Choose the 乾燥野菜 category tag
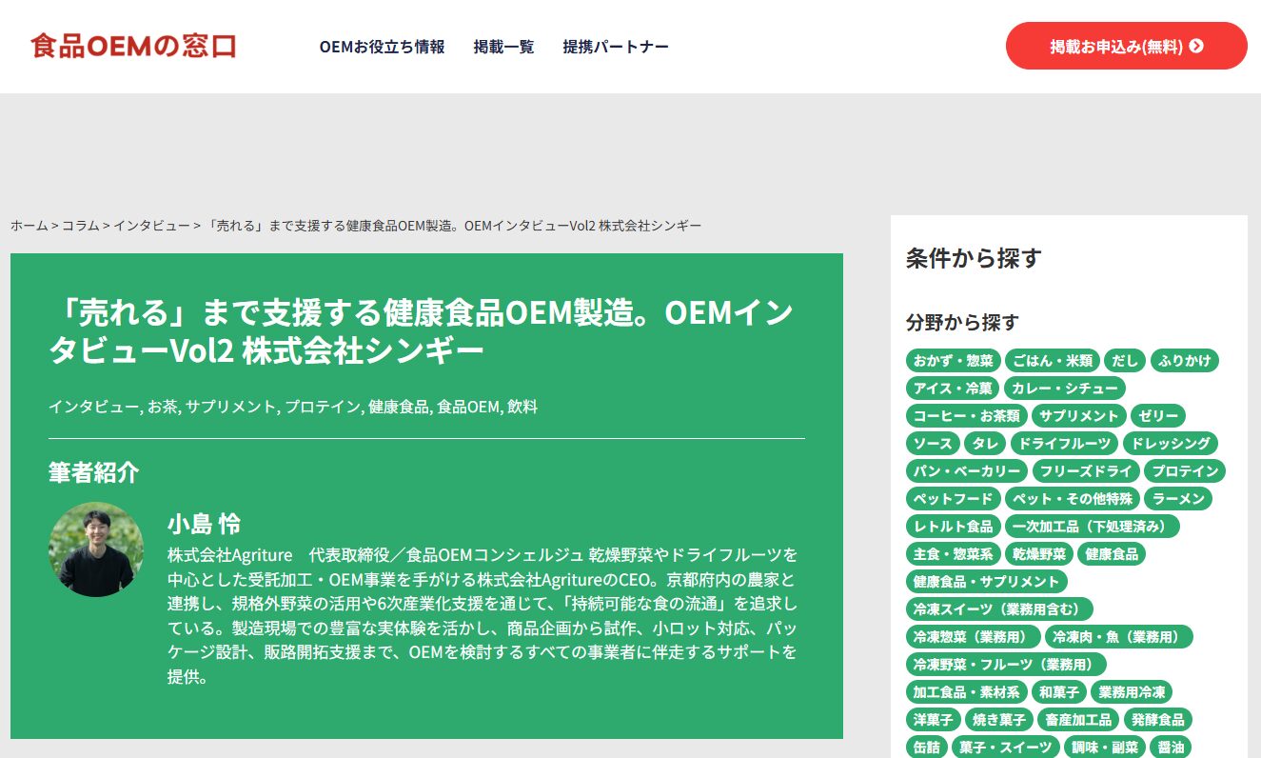The height and width of the screenshot is (758, 1261). pos(1038,554)
